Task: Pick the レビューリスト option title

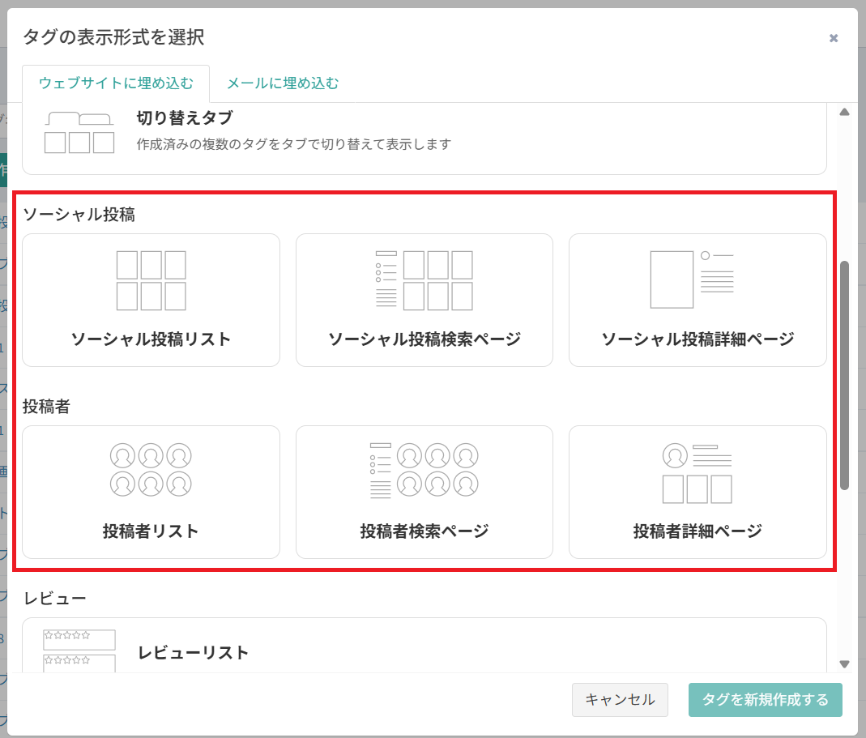Action: click(x=193, y=652)
